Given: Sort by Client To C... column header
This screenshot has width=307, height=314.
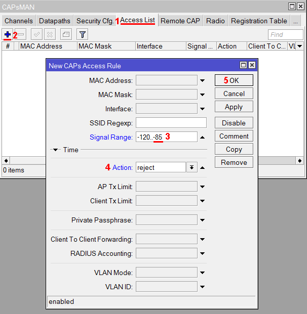Looking at the screenshot, I should pyautogui.click(x=267, y=46).
